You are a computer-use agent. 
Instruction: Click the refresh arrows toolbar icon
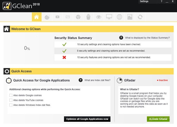(140, 17)
